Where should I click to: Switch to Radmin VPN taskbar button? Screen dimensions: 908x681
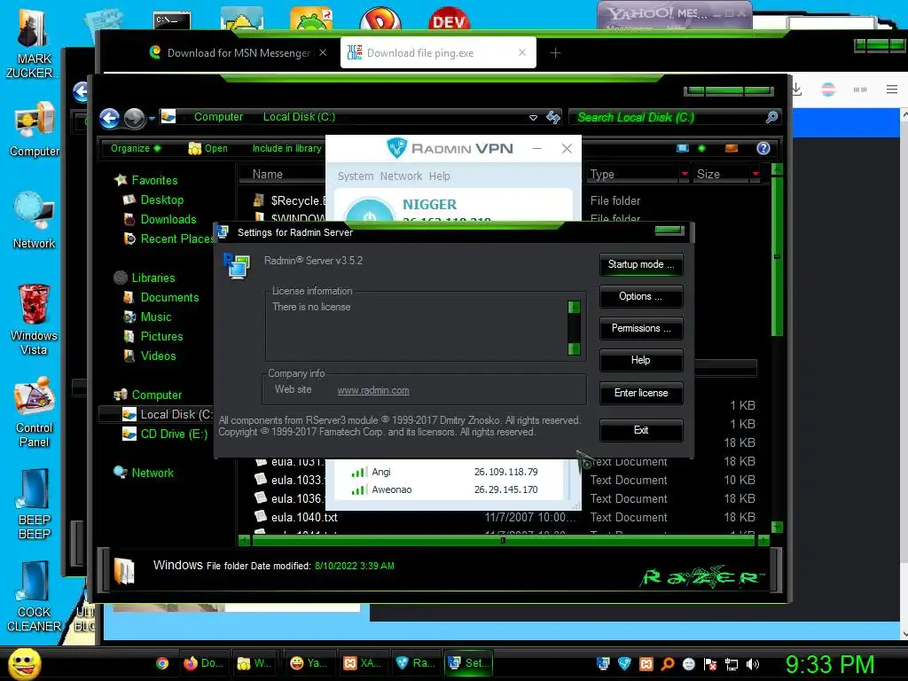pyautogui.click(x=416, y=663)
